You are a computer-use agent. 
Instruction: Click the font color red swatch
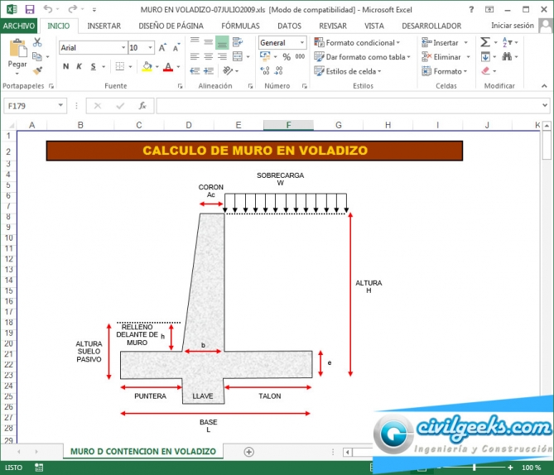(167, 68)
